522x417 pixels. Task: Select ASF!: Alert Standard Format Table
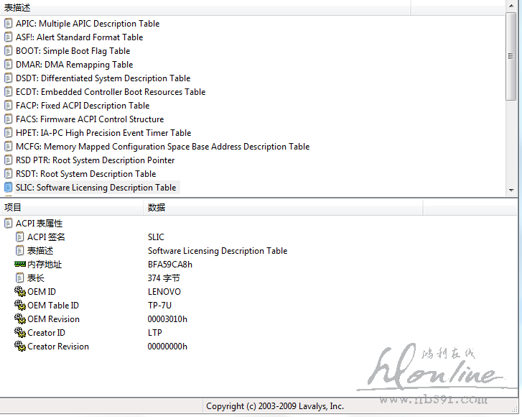pyautogui.click(x=79, y=37)
